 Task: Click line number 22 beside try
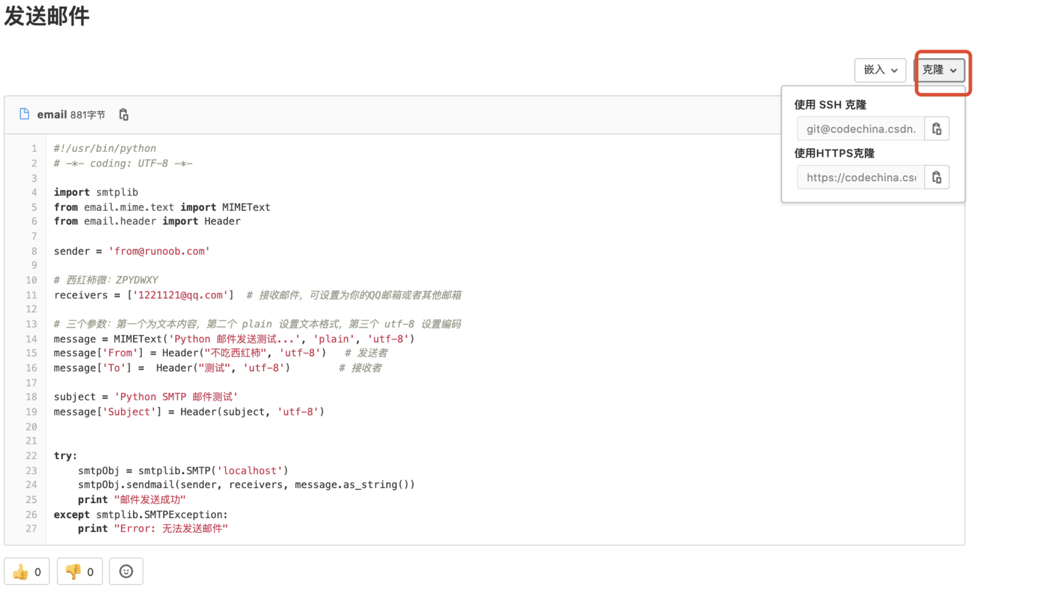[x=31, y=456]
